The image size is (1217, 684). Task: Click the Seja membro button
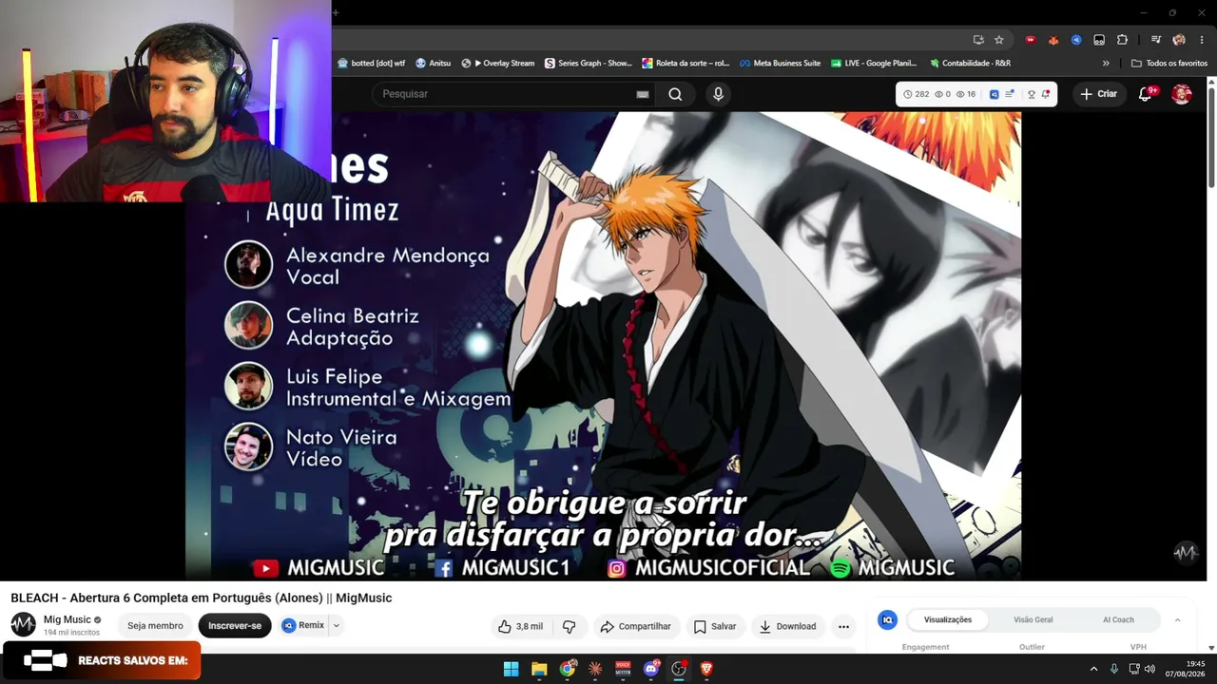tap(155, 626)
